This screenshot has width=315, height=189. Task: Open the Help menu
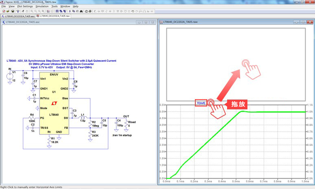(76, 7)
